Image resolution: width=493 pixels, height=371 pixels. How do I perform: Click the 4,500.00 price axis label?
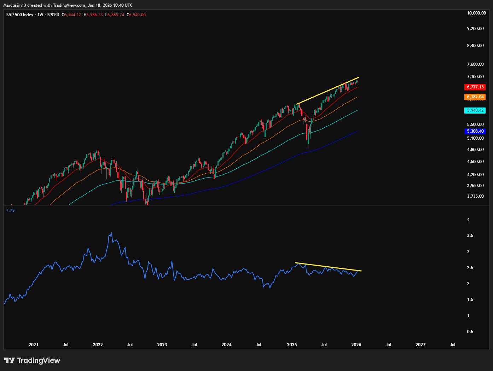coord(475,162)
